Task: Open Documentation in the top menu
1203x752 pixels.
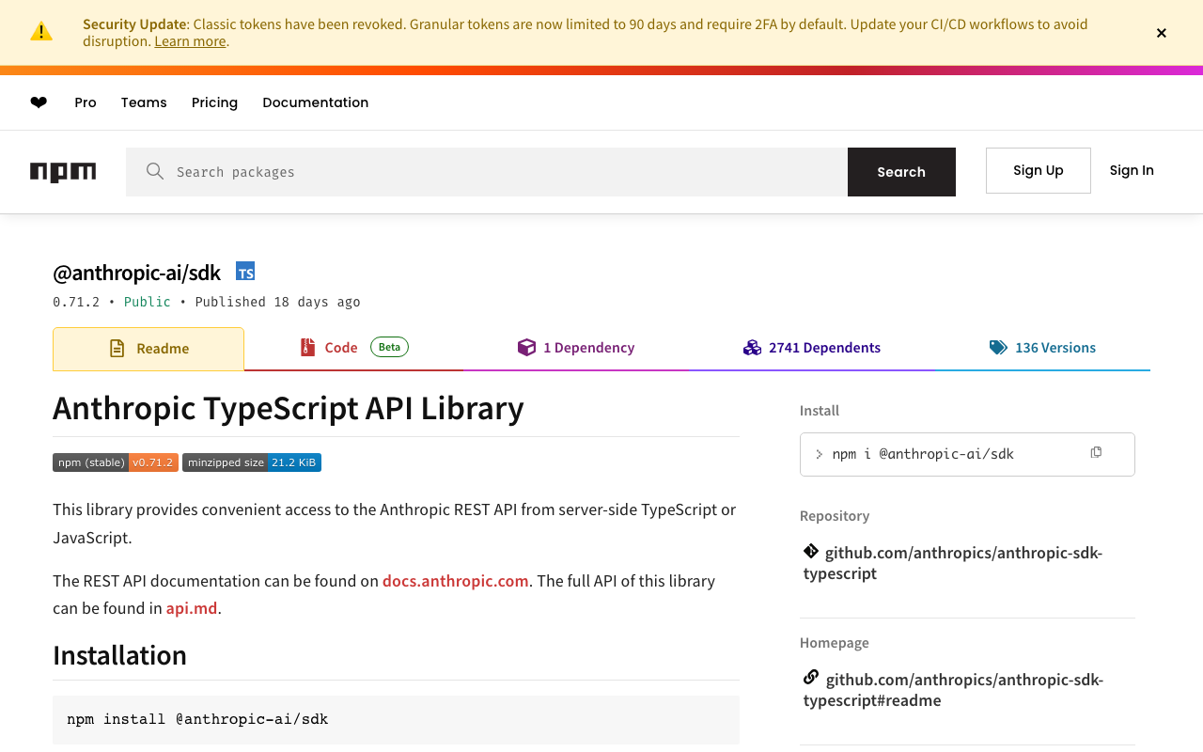Action: pos(315,102)
